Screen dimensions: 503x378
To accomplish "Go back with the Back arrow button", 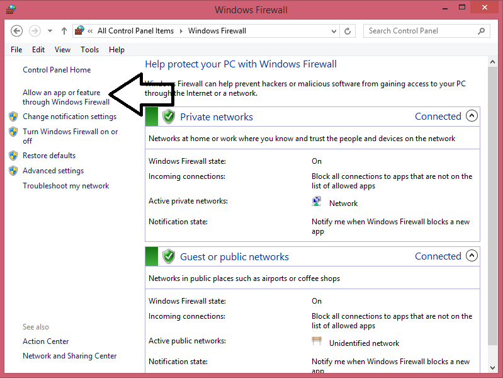I will (16, 31).
